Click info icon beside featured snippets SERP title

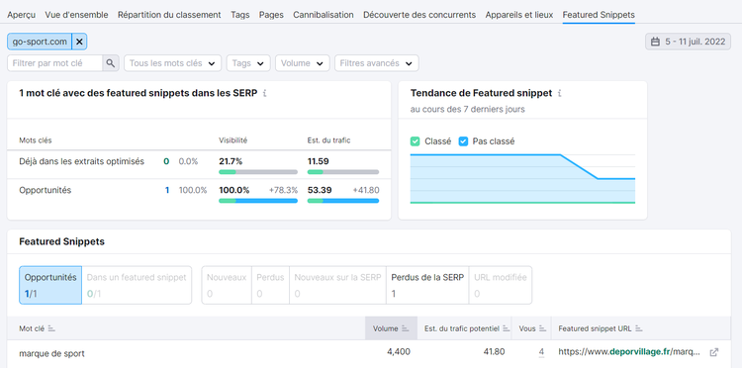coord(264,94)
